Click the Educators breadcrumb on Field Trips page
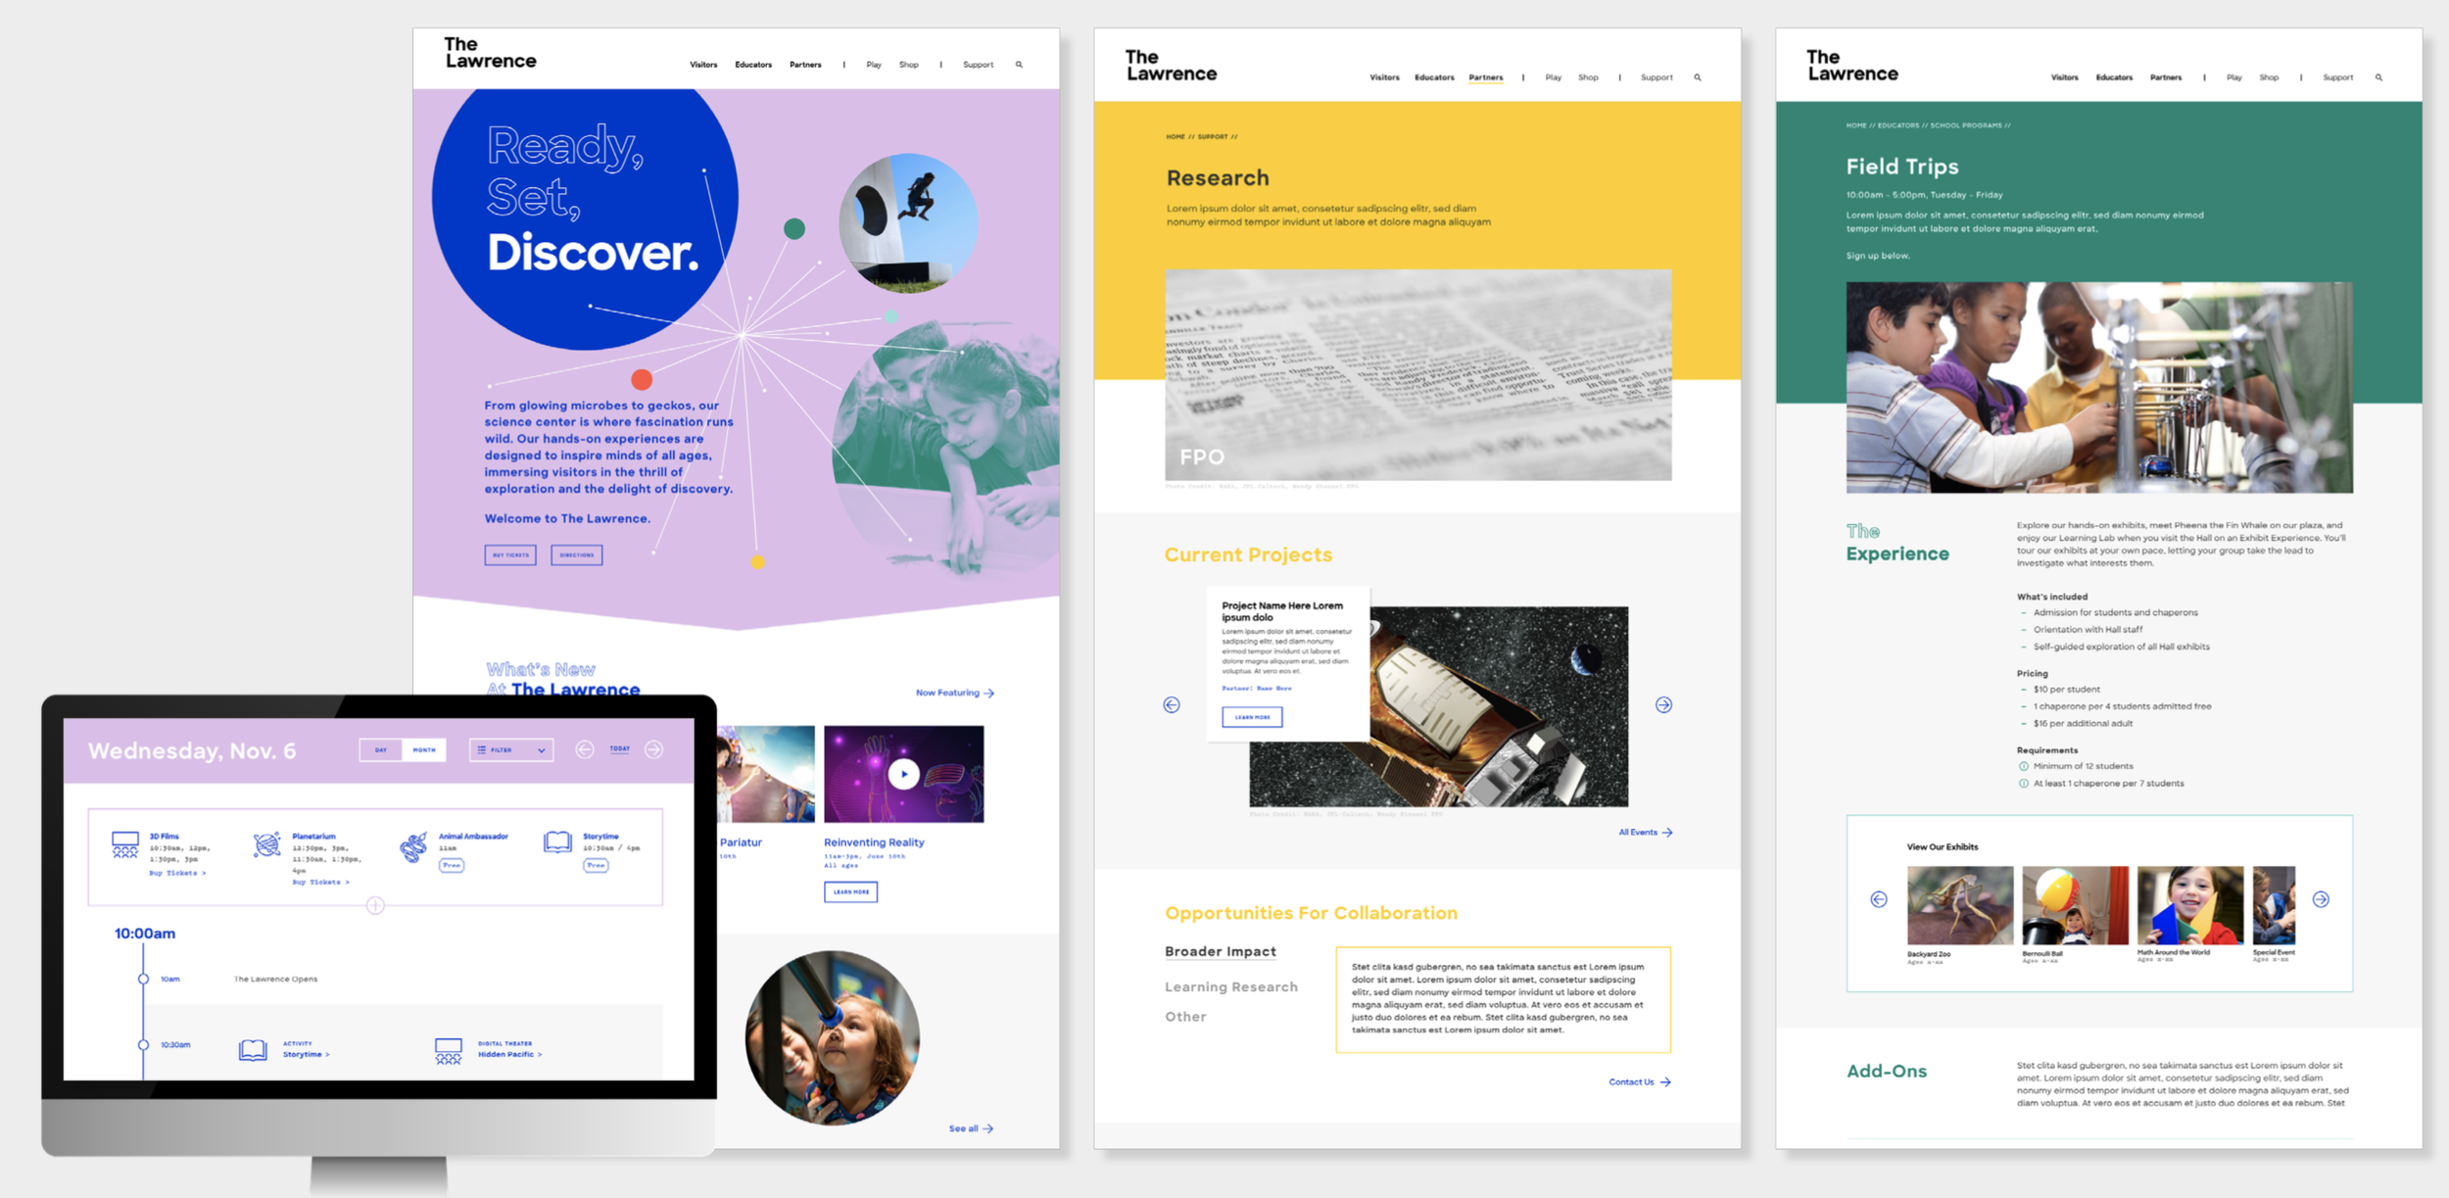 [x=1898, y=125]
